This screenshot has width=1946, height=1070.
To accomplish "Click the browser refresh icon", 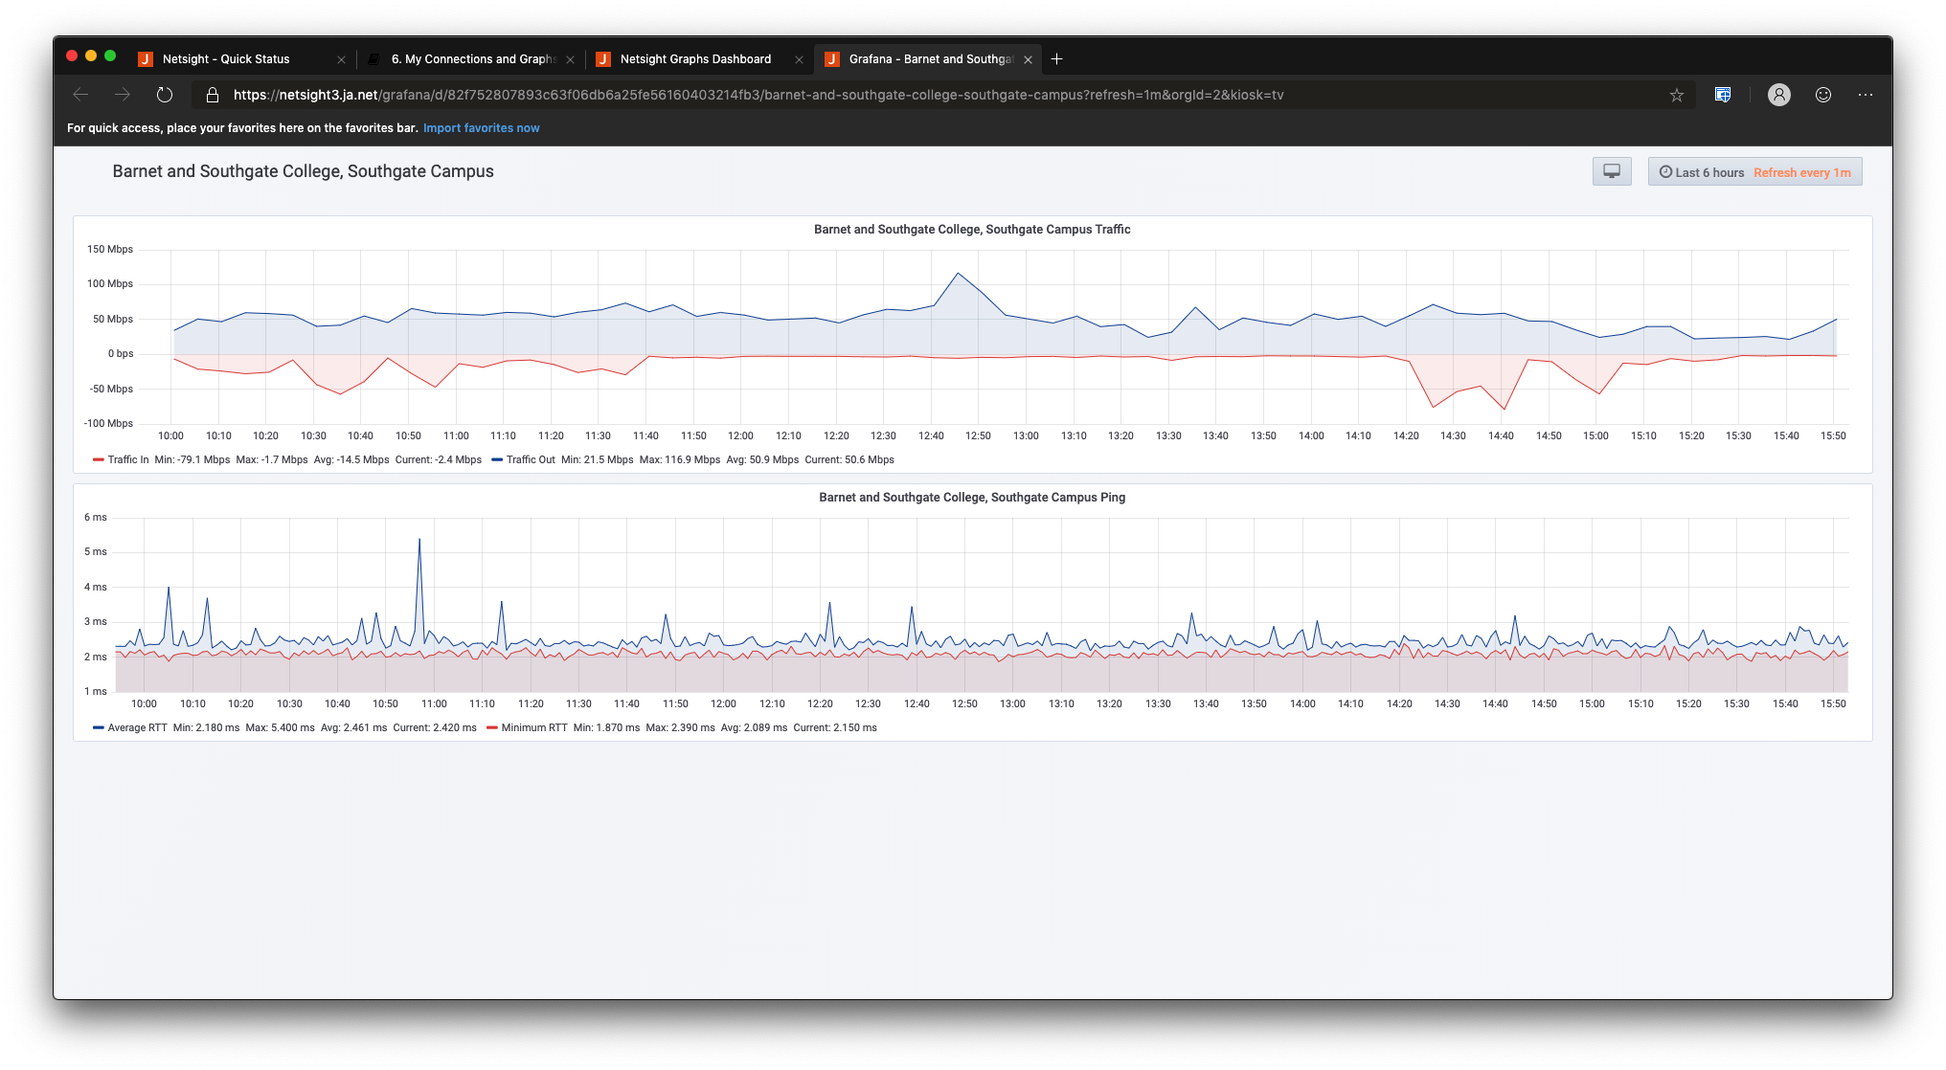I will click(165, 95).
